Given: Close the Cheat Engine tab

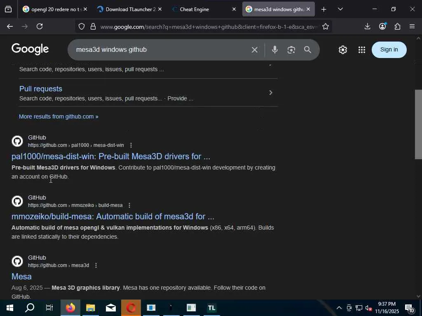Looking at the screenshot, I should (x=234, y=9).
